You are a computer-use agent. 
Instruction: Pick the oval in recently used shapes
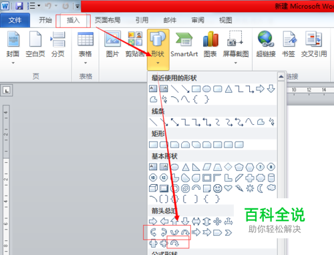pyautogui.click(x=206, y=89)
